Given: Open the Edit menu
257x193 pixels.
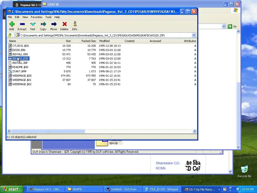Looking at the screenshot, I should pos(17,17).
